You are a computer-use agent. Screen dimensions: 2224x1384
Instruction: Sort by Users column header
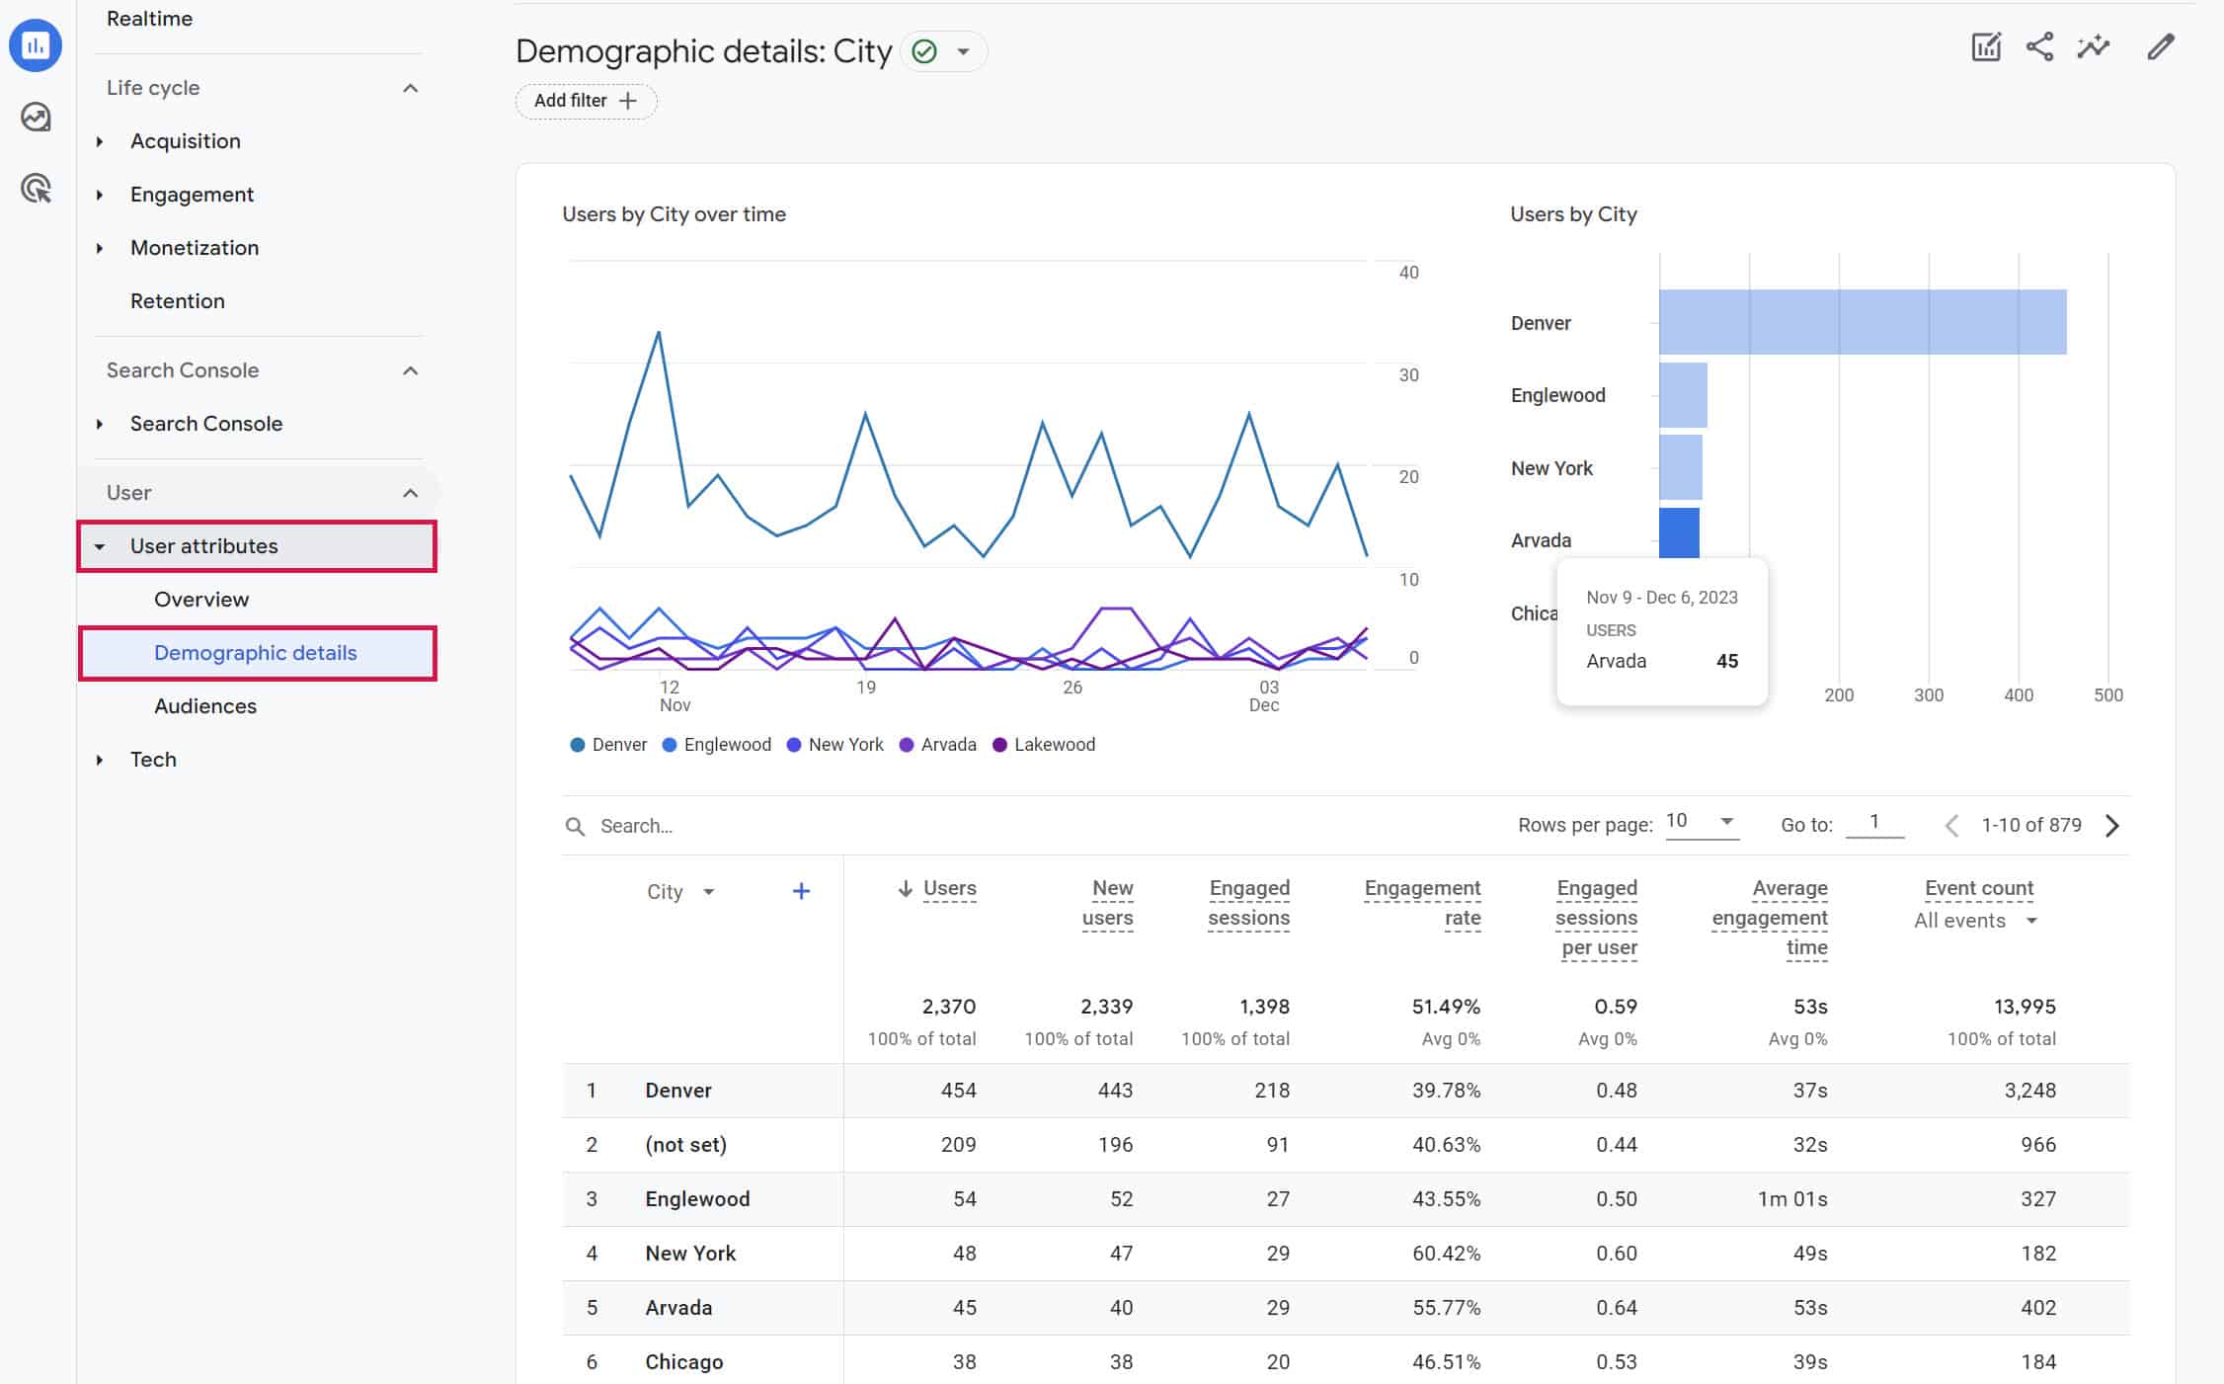(949, 888)
